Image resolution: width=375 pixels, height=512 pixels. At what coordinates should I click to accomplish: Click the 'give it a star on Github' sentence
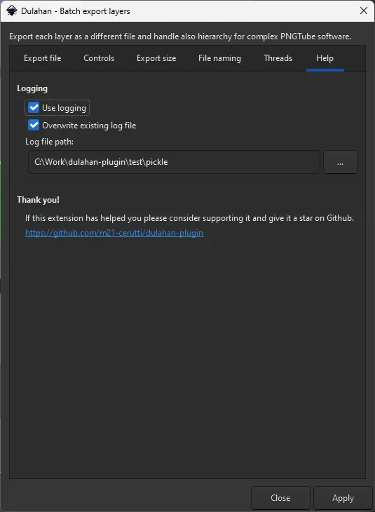(x=190, y=218)
